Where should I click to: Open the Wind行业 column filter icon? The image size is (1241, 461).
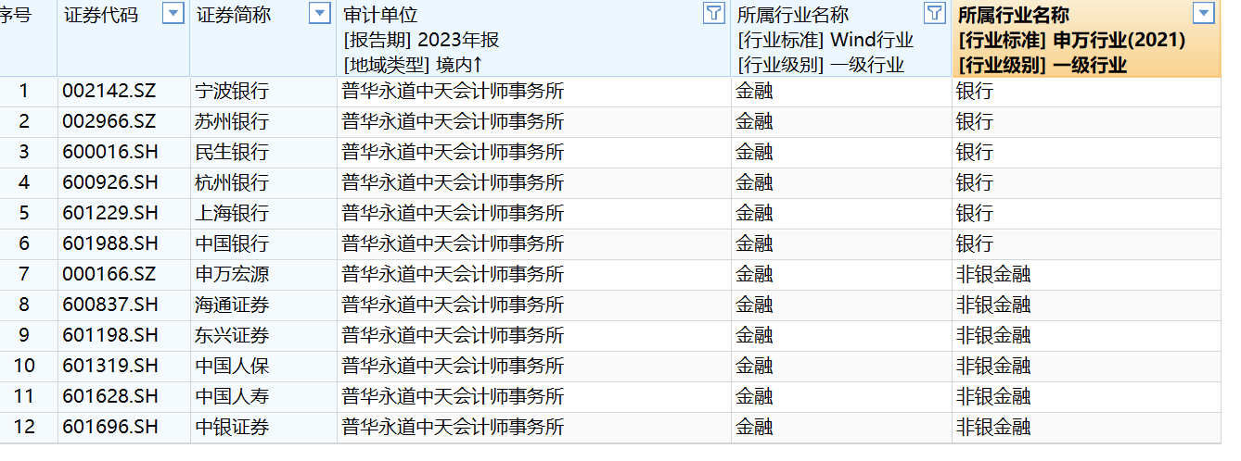[x=934, y=13]
